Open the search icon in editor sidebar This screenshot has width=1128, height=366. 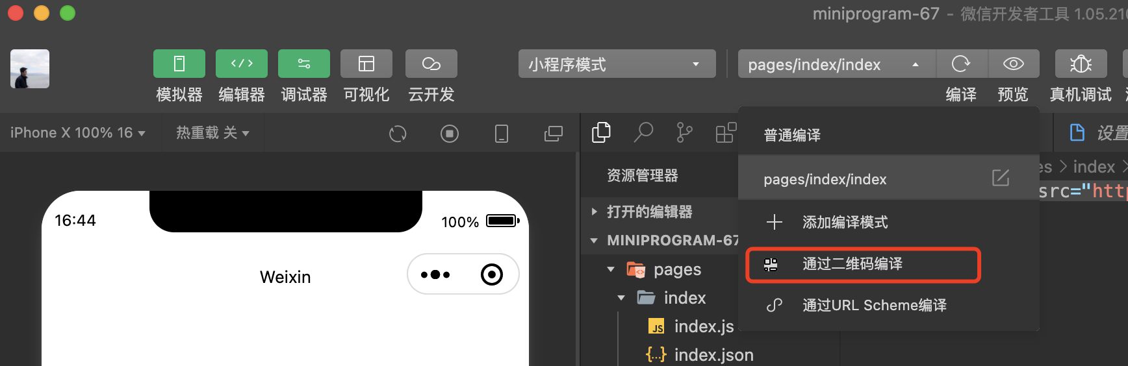pos(643,132)
